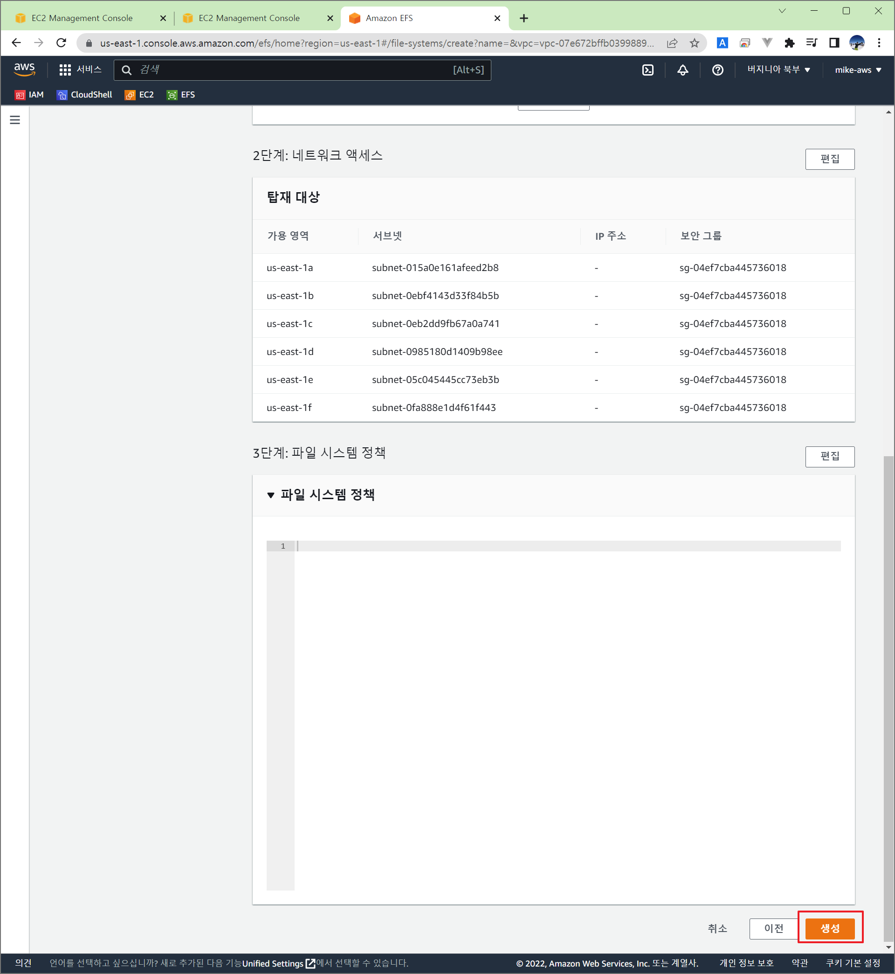
Task: Click the orange 생성 button
Action: click(x=830, y=928)
